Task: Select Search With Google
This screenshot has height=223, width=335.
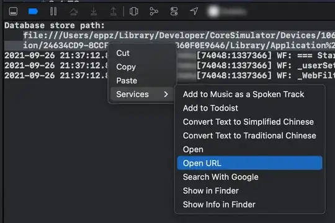Action: 250,177
